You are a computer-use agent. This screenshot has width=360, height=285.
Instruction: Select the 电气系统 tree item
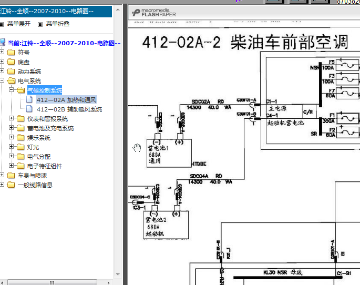click(x=29, y=81)
